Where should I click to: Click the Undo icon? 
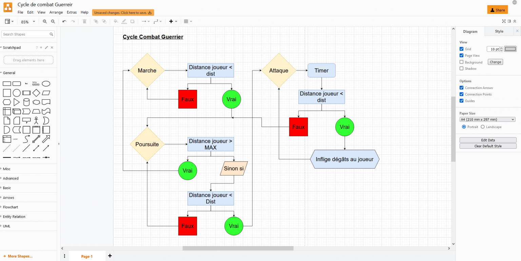(x=64, y=21)
